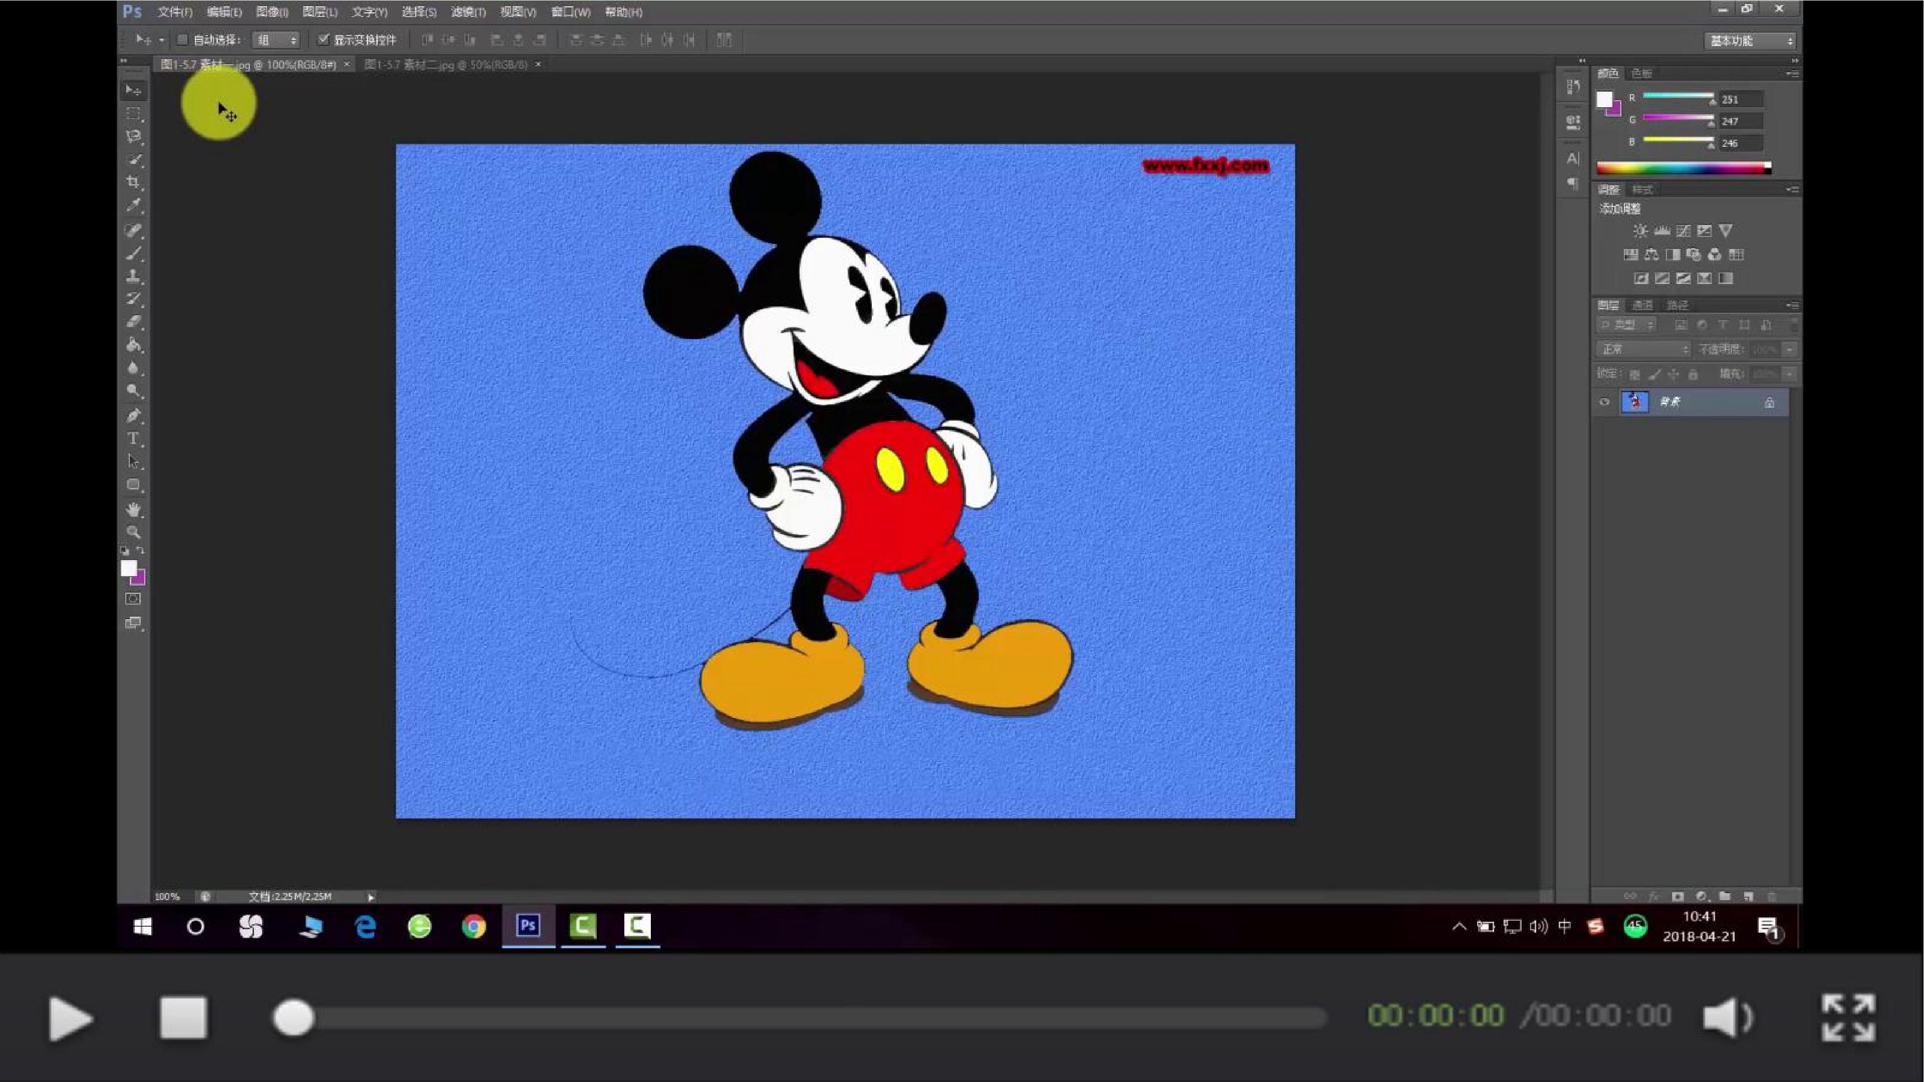The image size is (1924, 1082).
Task: Select the Zoom tool
Action: click(134, 532)
